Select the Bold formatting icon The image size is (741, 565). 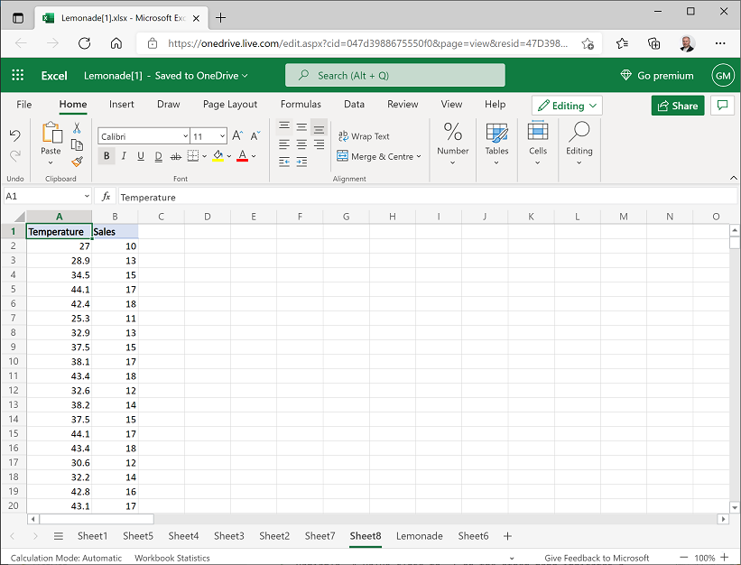click(x=107, y=155)
